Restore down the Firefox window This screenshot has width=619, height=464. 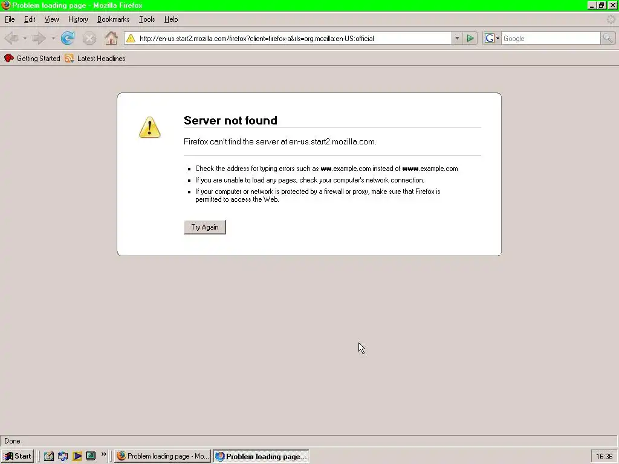pyautogui.click(x=601, y=5)
